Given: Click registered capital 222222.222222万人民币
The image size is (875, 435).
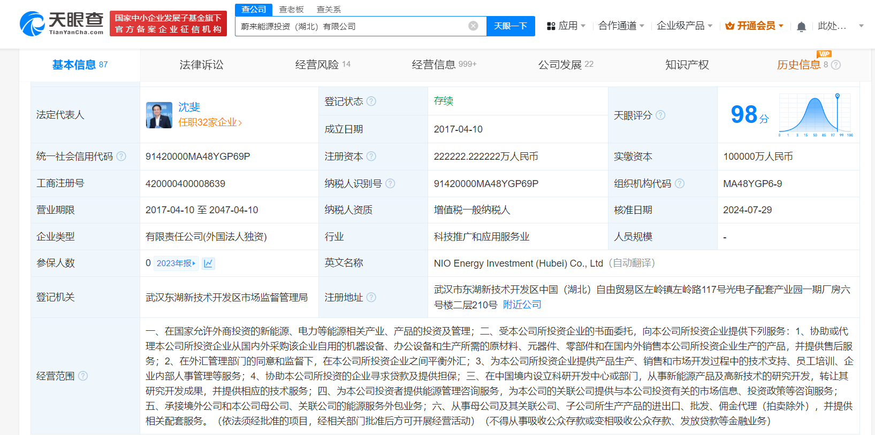Looking at the screenshot, I should (x=486, y=157).
